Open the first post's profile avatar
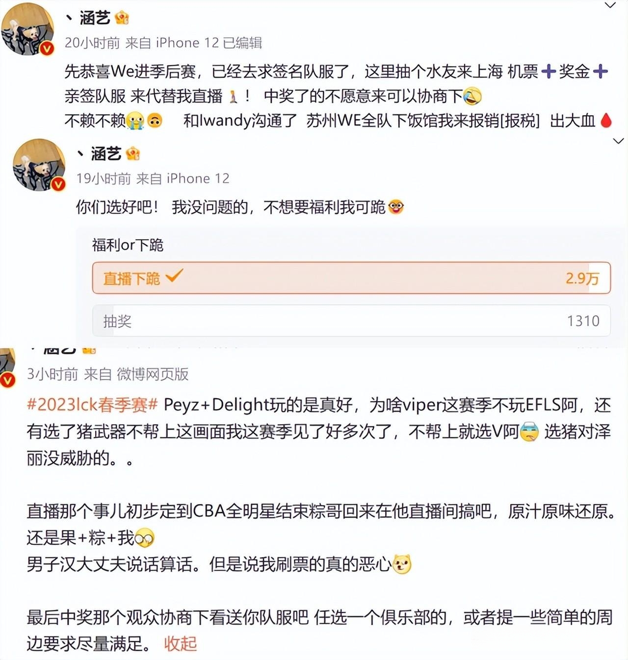The height and width of the screenshot is (660, 628). pos(27,29)
